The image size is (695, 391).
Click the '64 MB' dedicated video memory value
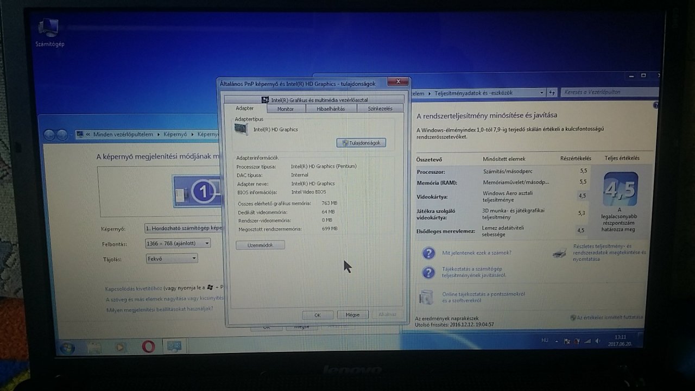328,212
